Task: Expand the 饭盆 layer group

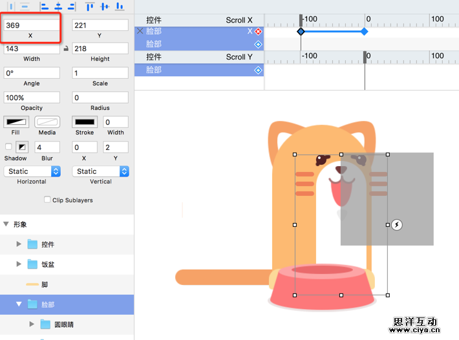Action: click(19, 264)
